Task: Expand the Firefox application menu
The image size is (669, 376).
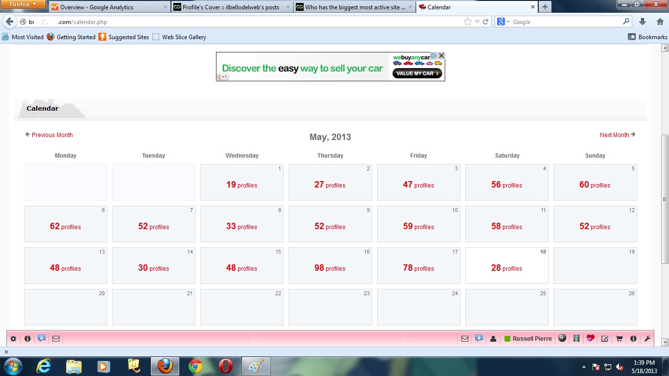Action: pyautogui.click(x=23, y=4)
